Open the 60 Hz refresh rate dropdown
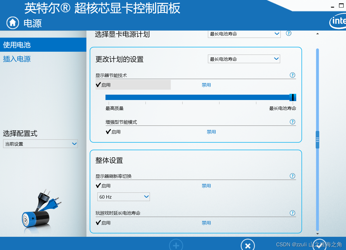This screenshot has width=346, height=250. 123,197
